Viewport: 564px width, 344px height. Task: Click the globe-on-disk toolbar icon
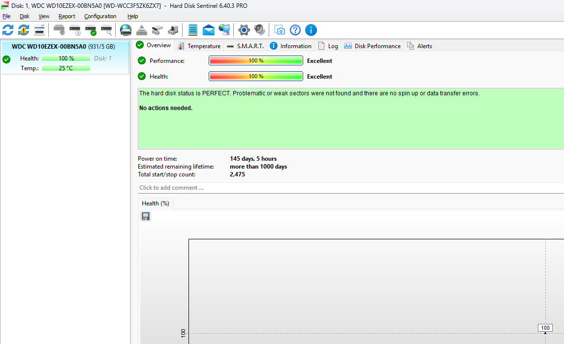coord(125,30)
